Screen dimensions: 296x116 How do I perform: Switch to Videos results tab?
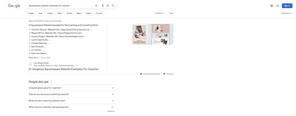click(50, 13)
